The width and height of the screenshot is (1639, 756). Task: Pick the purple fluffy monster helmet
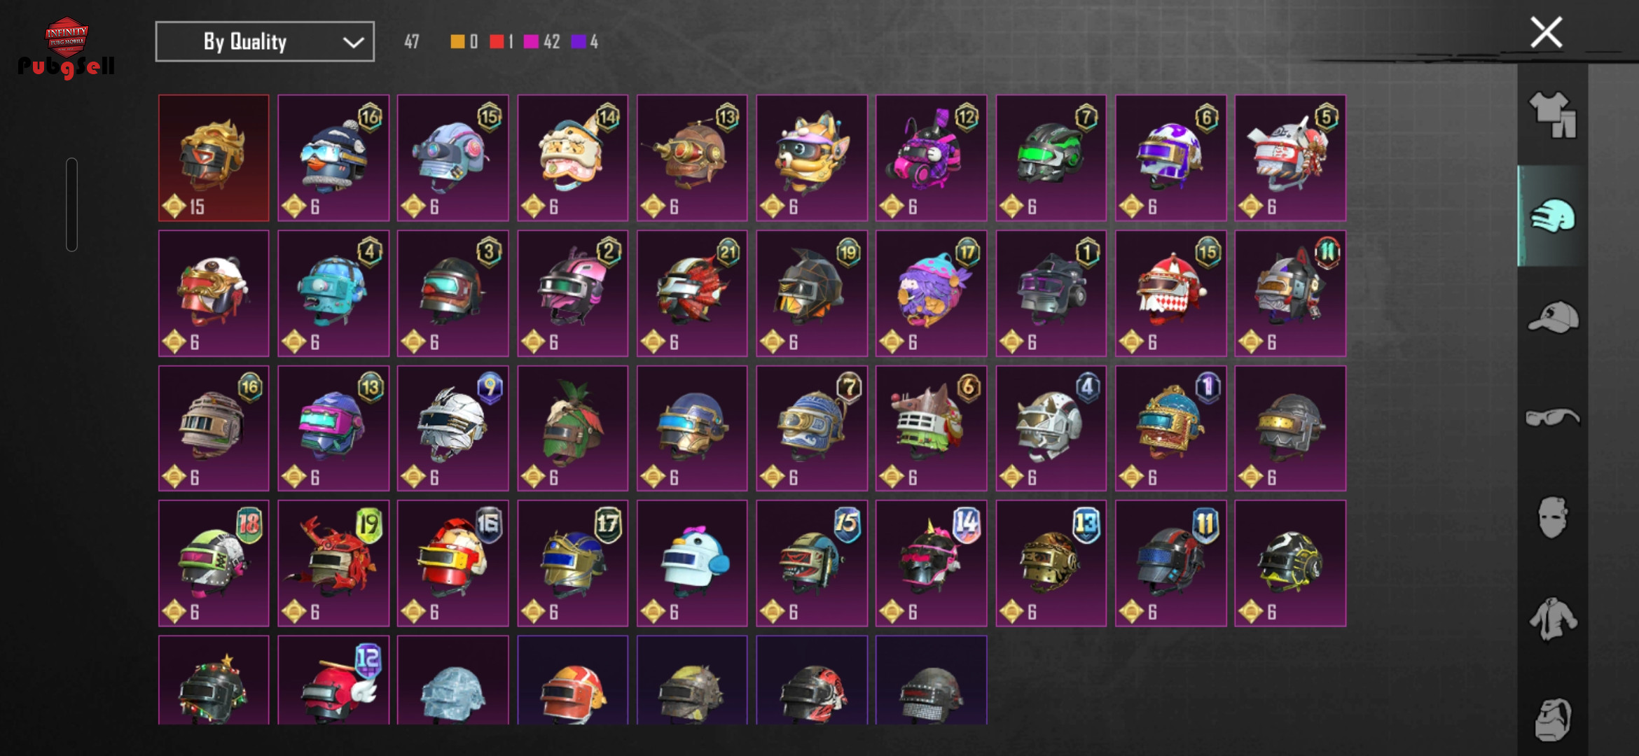point(931,293)
